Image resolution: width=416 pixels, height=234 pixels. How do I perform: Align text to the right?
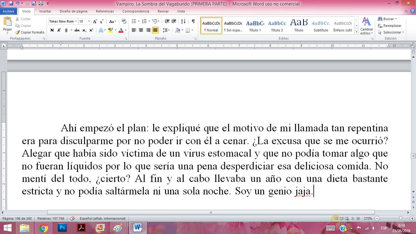pyautogui.click(x=148, y=30)
